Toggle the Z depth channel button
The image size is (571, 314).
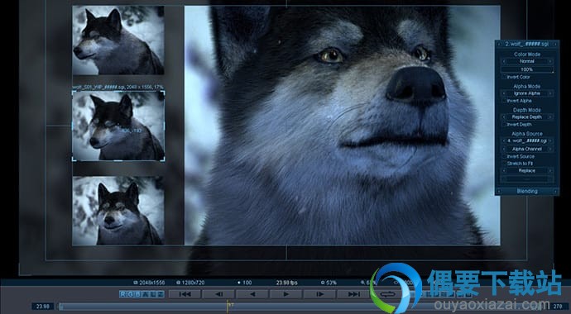160,294
